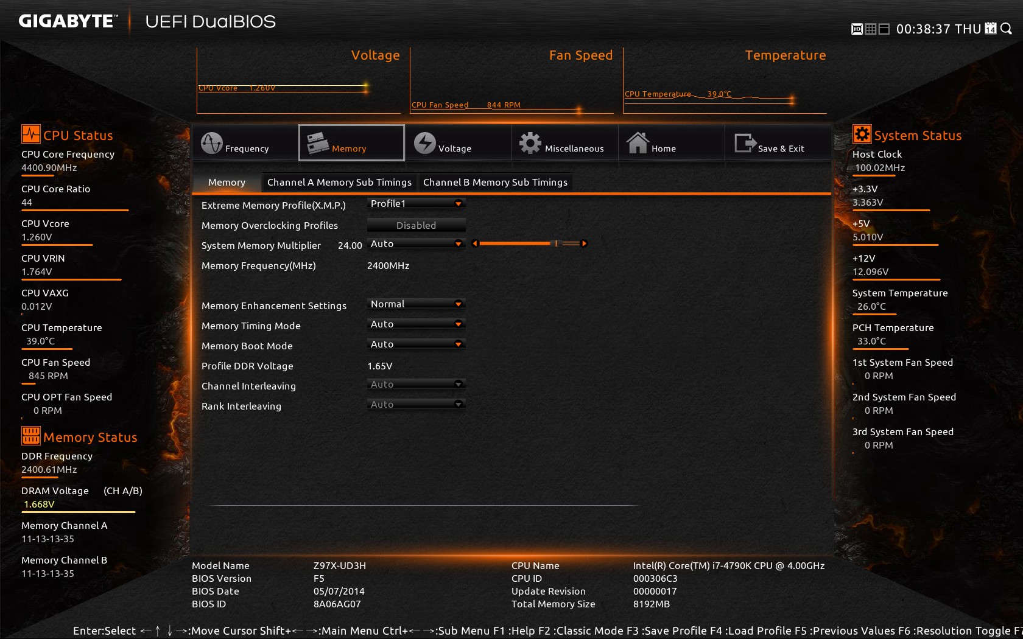Screen dimensions: 1023x639
Task: Click the Memory Overclocking Profiles Disabled button
Action: click(417, 225)
